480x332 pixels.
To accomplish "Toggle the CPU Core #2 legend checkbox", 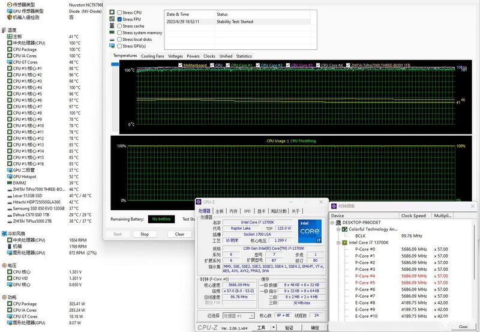I will [258, 65].
